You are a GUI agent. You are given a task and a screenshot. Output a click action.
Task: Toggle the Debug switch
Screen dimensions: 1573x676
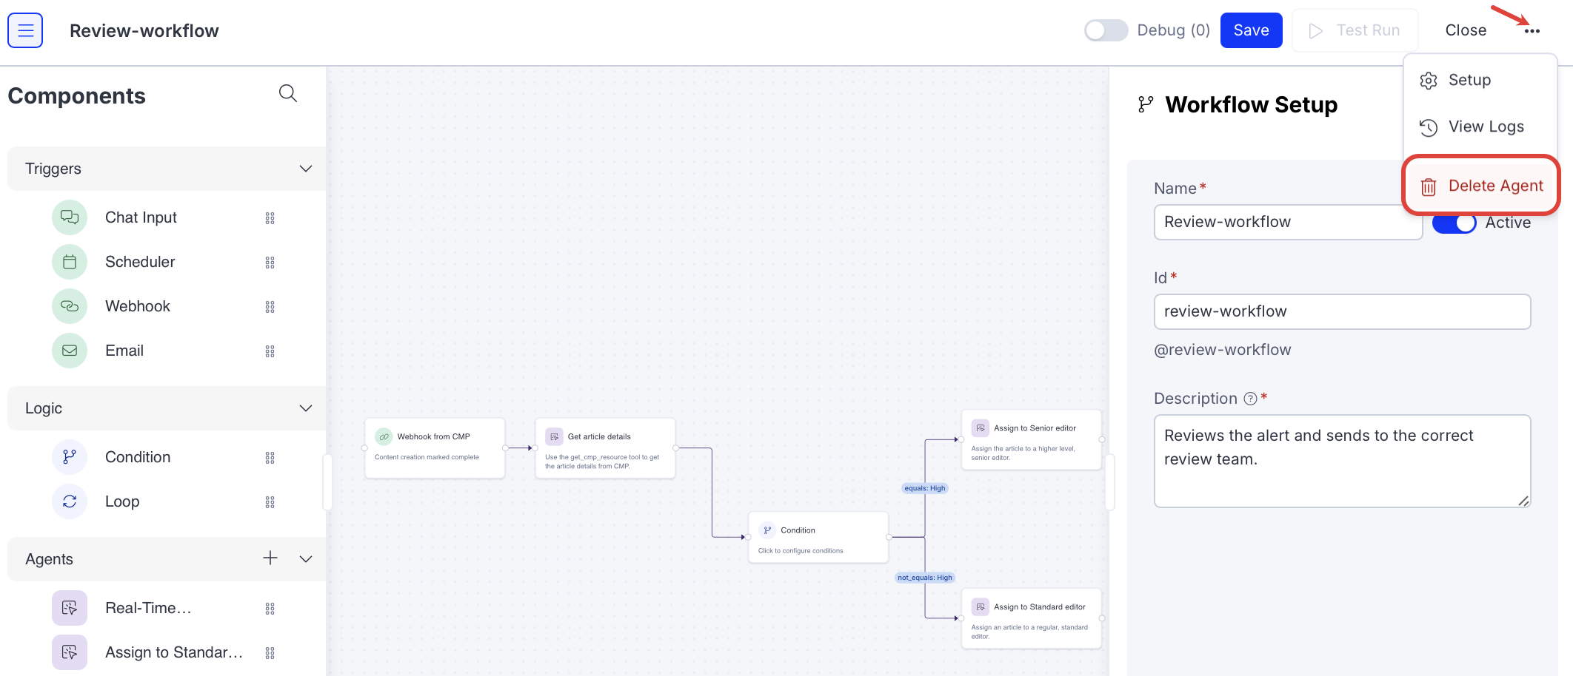(x=1106, y=30)
